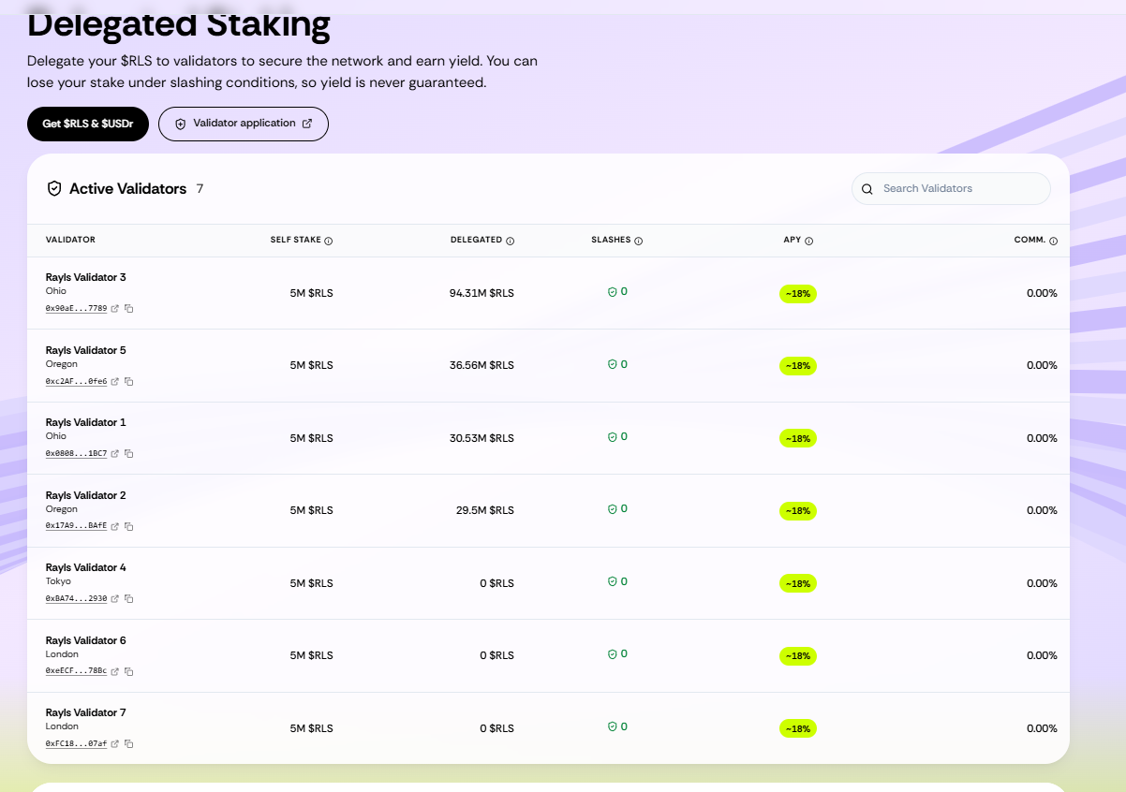Open explorer link icon for address 0xc2AF...0fe6

(x=115, y=381)
